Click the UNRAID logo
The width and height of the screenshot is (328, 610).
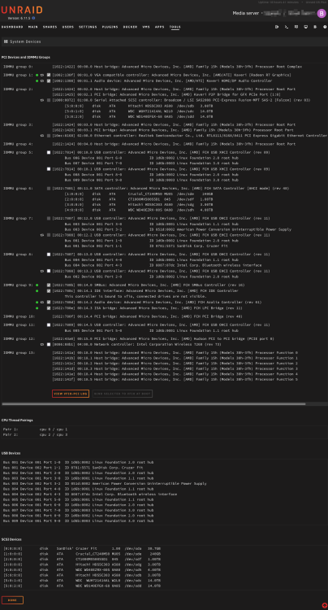22,11
